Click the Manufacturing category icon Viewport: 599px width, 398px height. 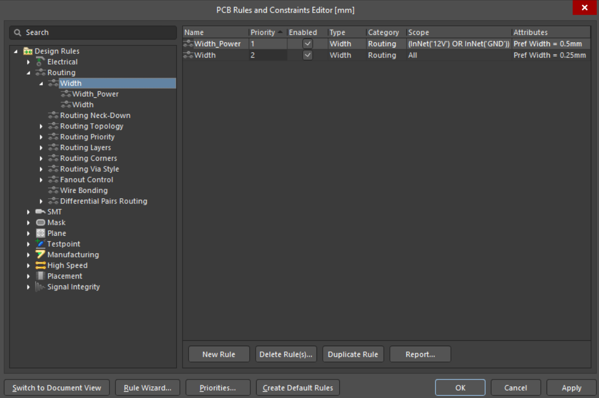pos(40,255)
